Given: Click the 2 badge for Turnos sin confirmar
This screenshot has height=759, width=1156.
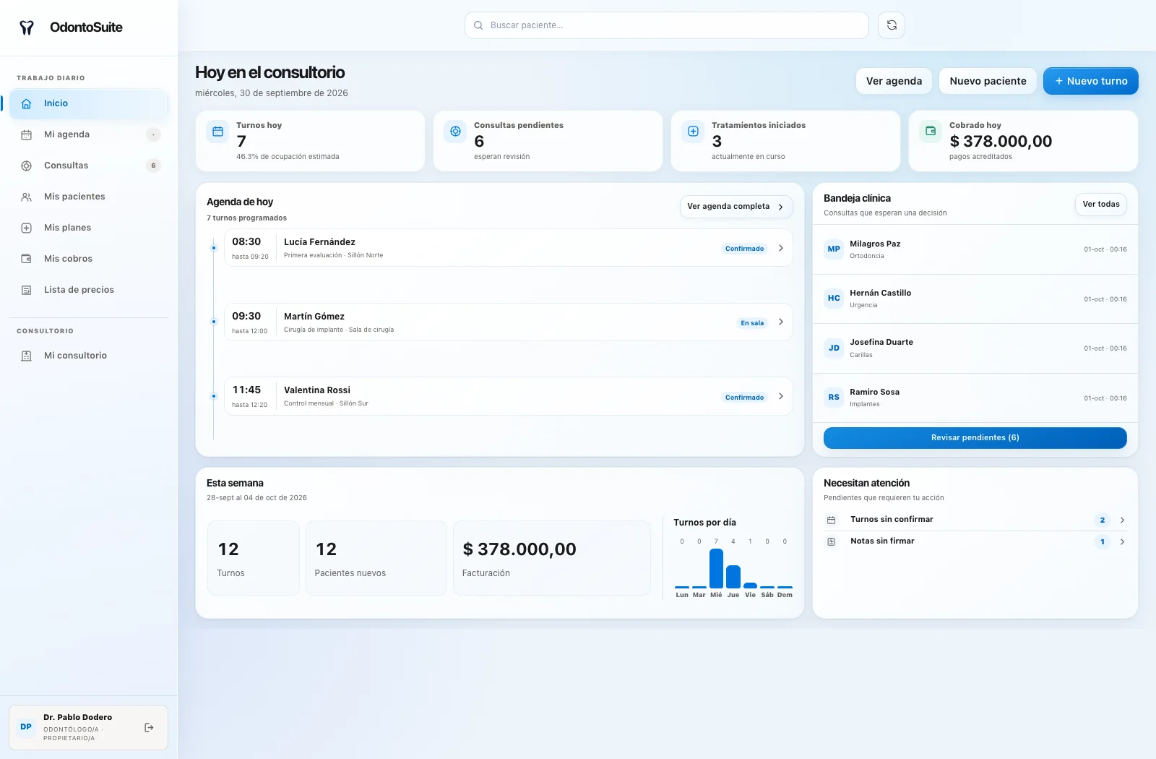Looking at the screenshot, I should [1103, 520].
